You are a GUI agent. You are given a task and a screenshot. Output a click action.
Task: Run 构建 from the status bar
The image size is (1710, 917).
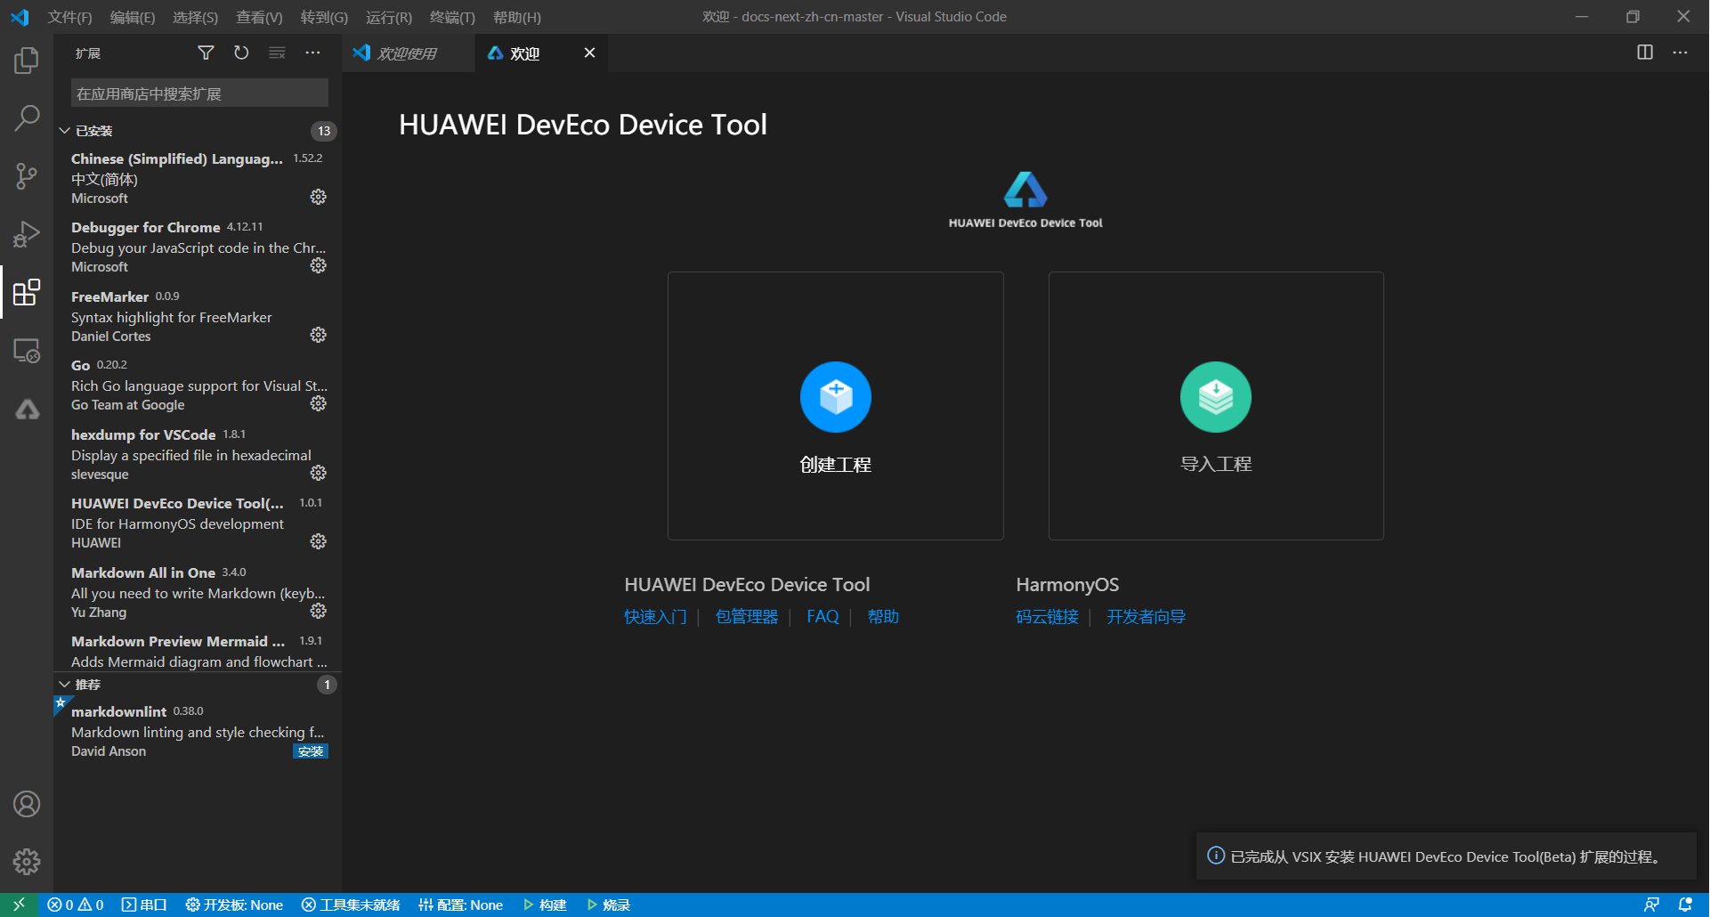(545, 905)
